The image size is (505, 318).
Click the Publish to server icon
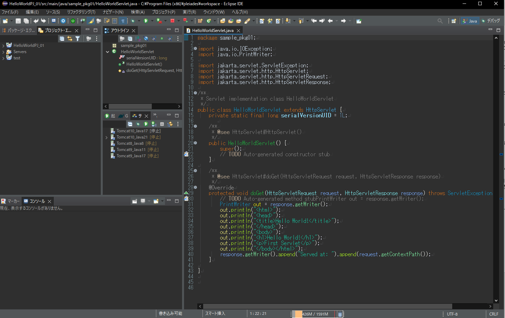pos(170,124)
